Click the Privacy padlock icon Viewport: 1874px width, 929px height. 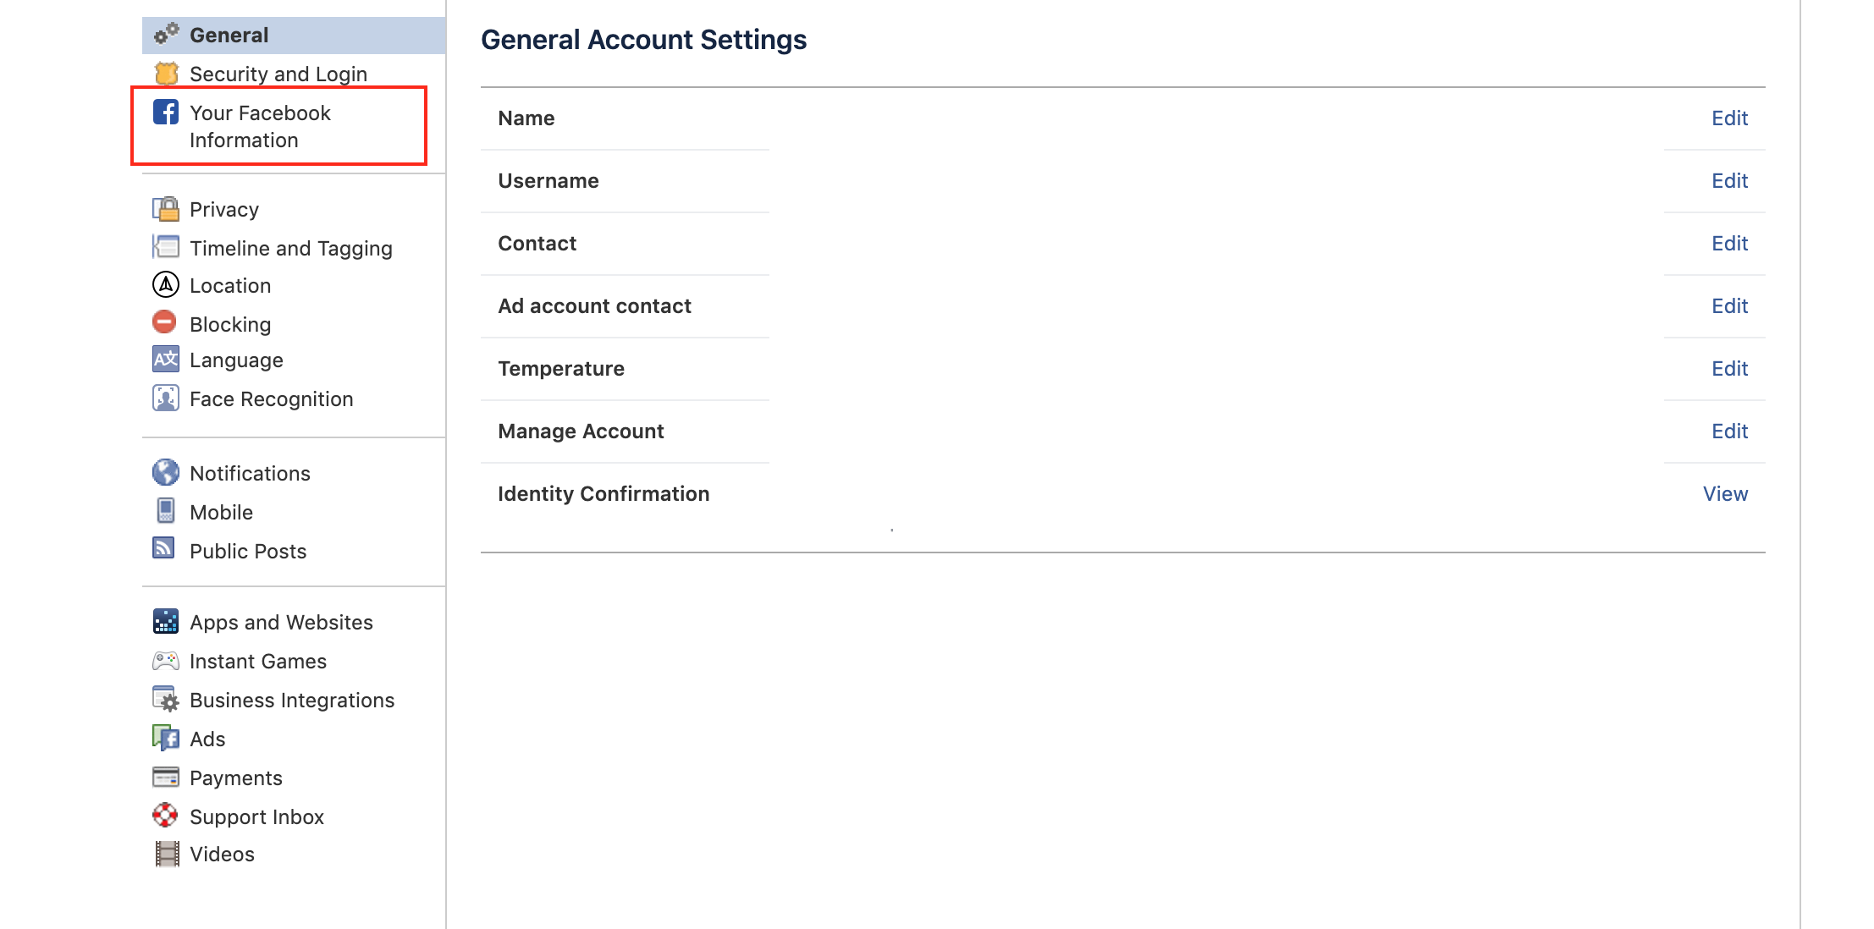(x=166, y=209)
